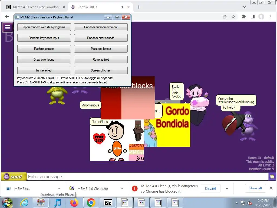Viewport: 277px width, 208px height.
Task: Open the music note taskbar icon
Action: click(57, 203)
